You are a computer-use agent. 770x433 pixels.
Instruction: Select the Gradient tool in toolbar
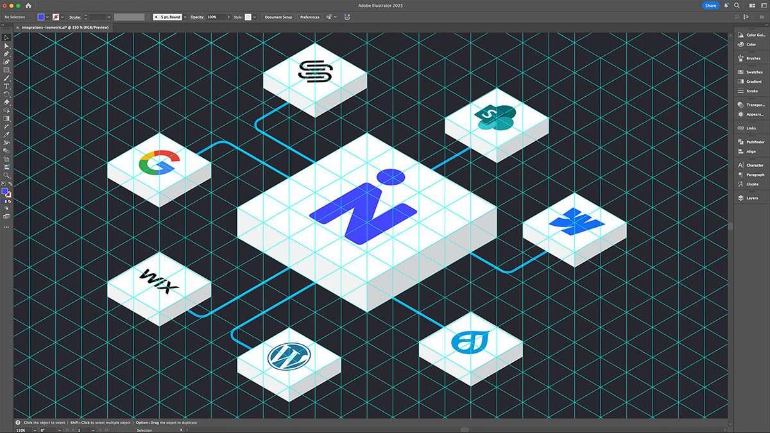[x=6, y=118]
